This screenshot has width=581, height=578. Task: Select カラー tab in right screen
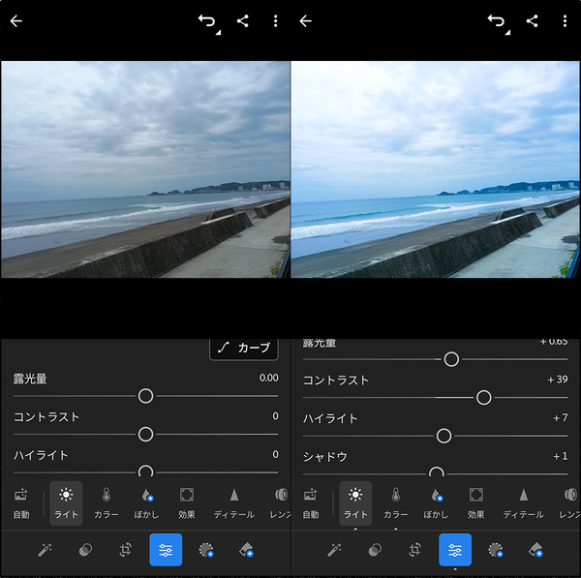[396, 503]
